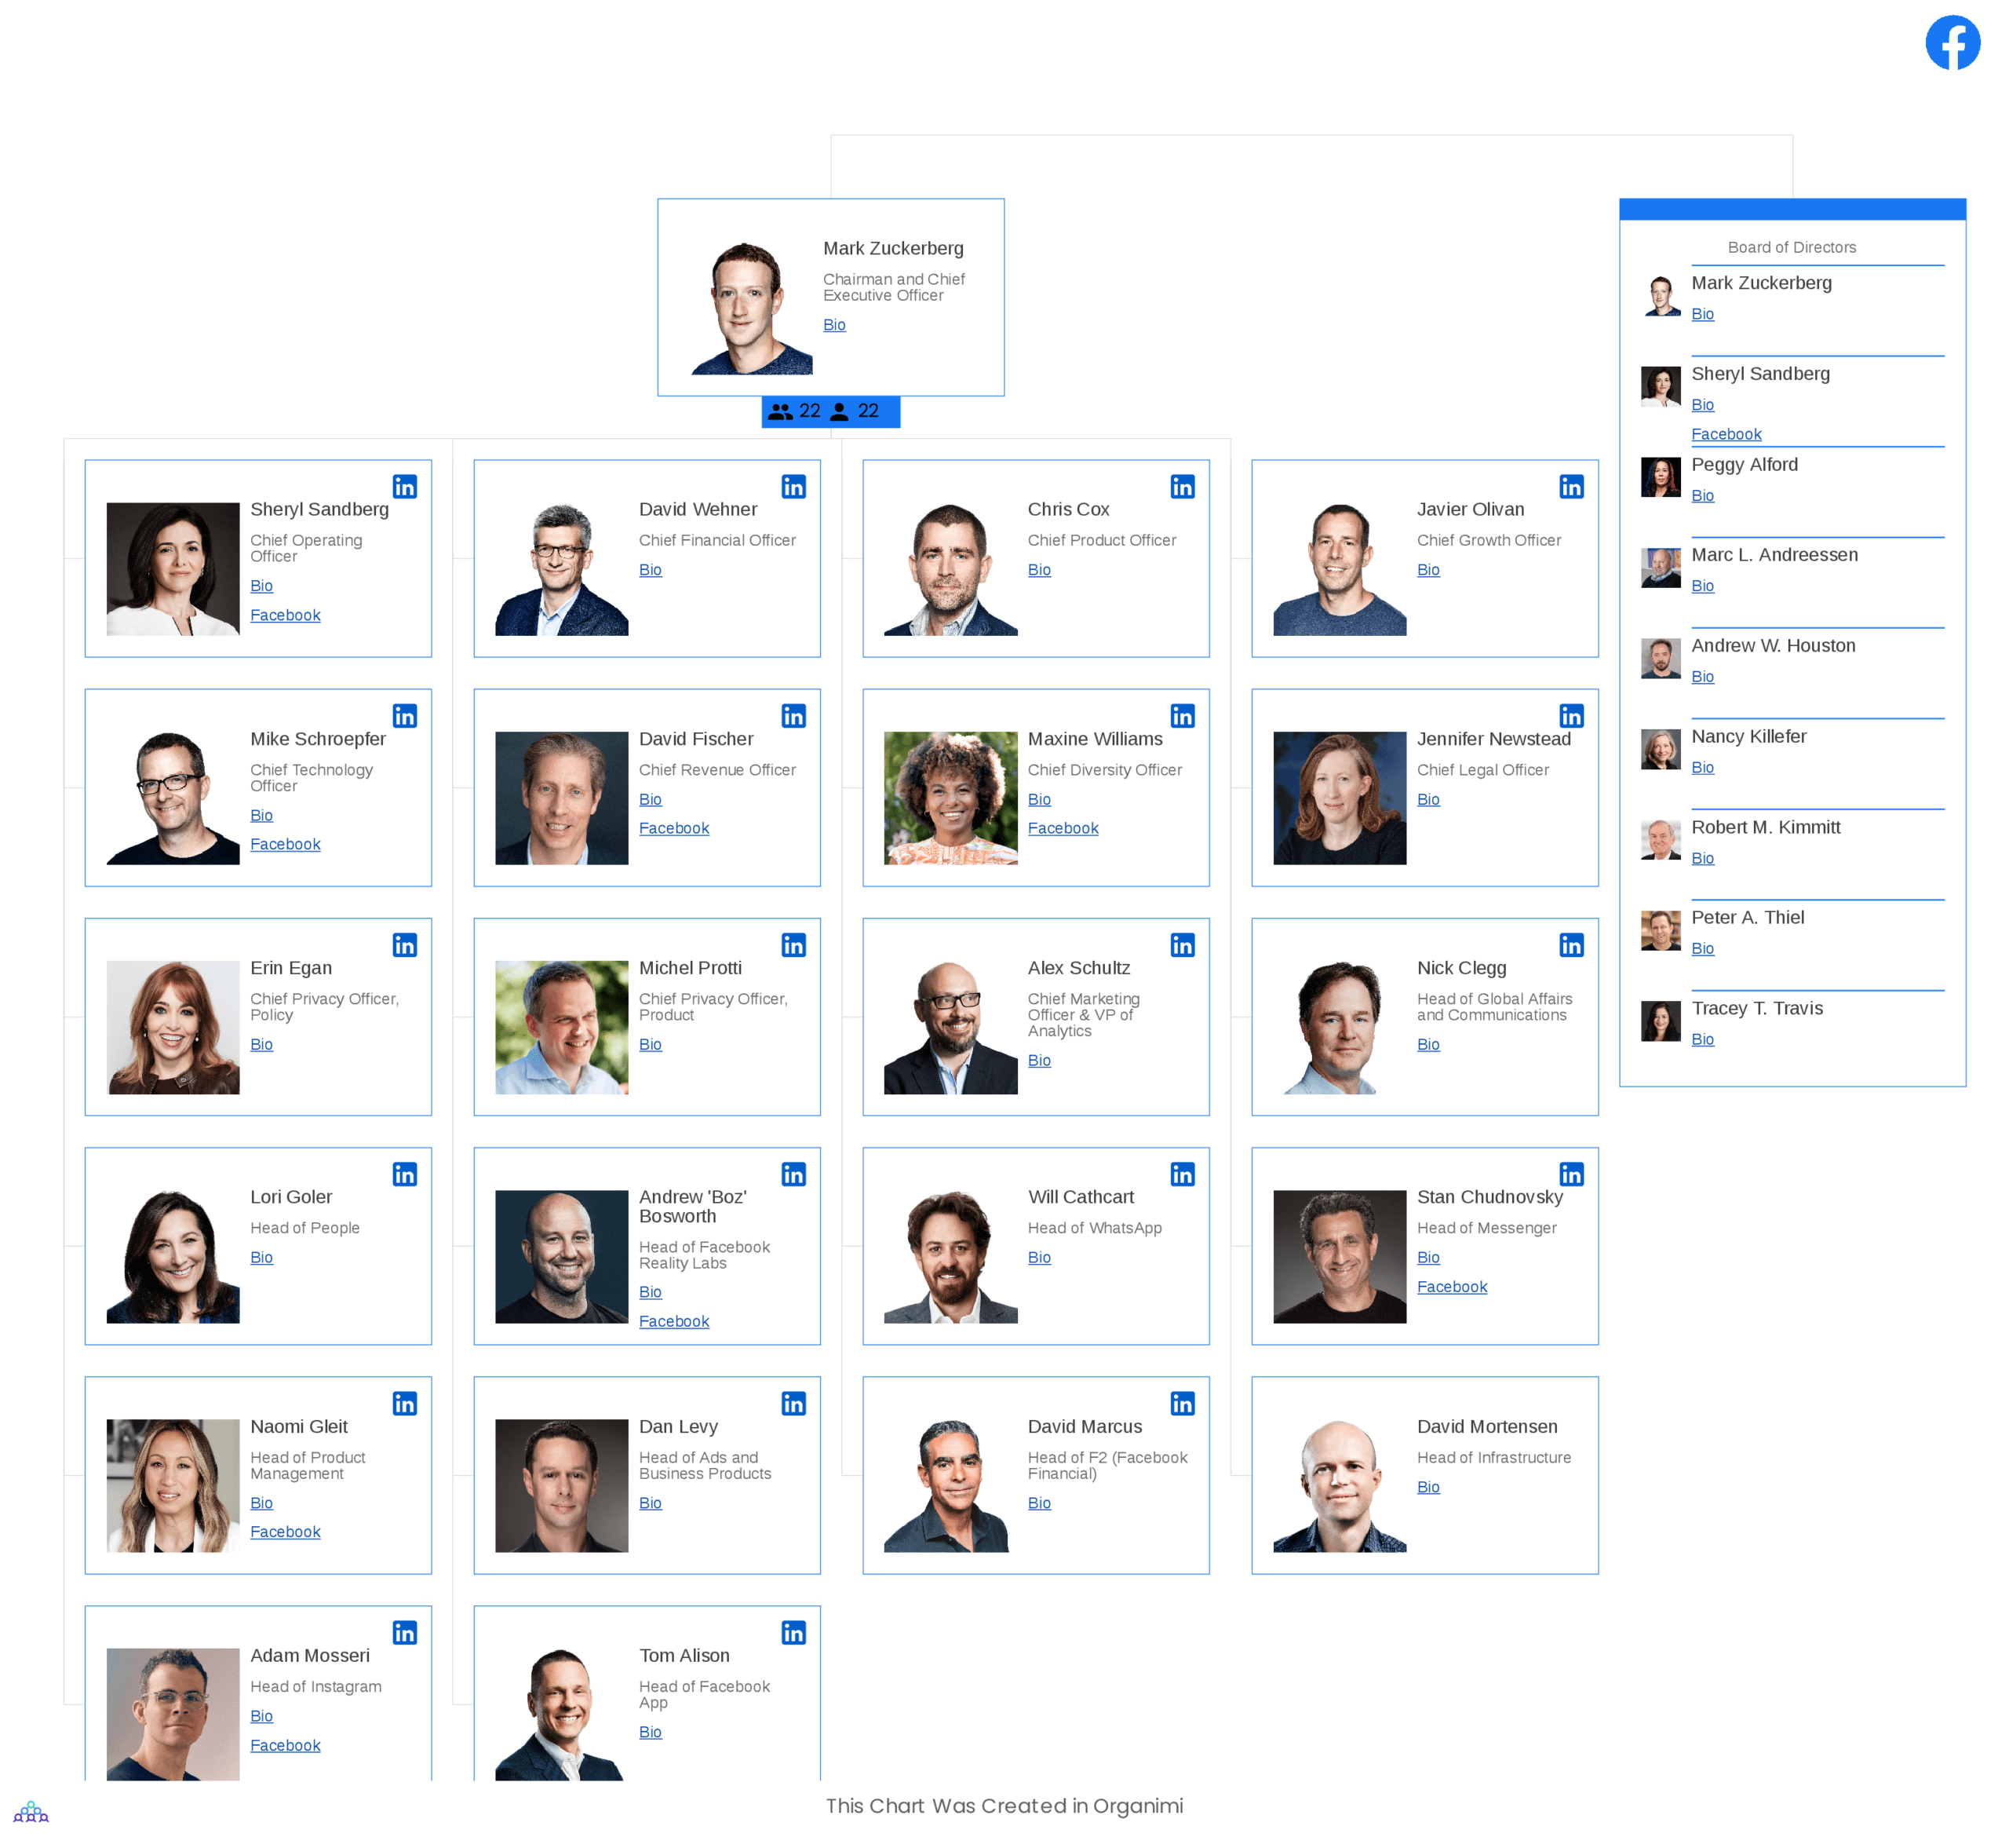Click the Facebook logo icon top right

1951,40
